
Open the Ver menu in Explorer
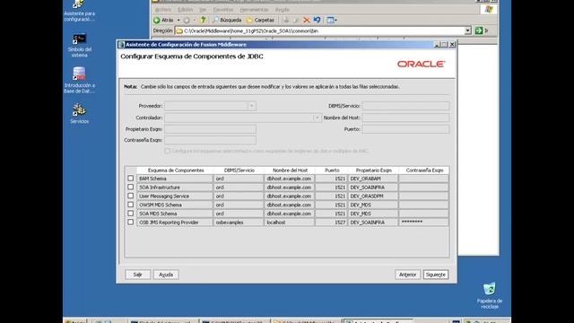pyautogui.click(x=204, y=10)
